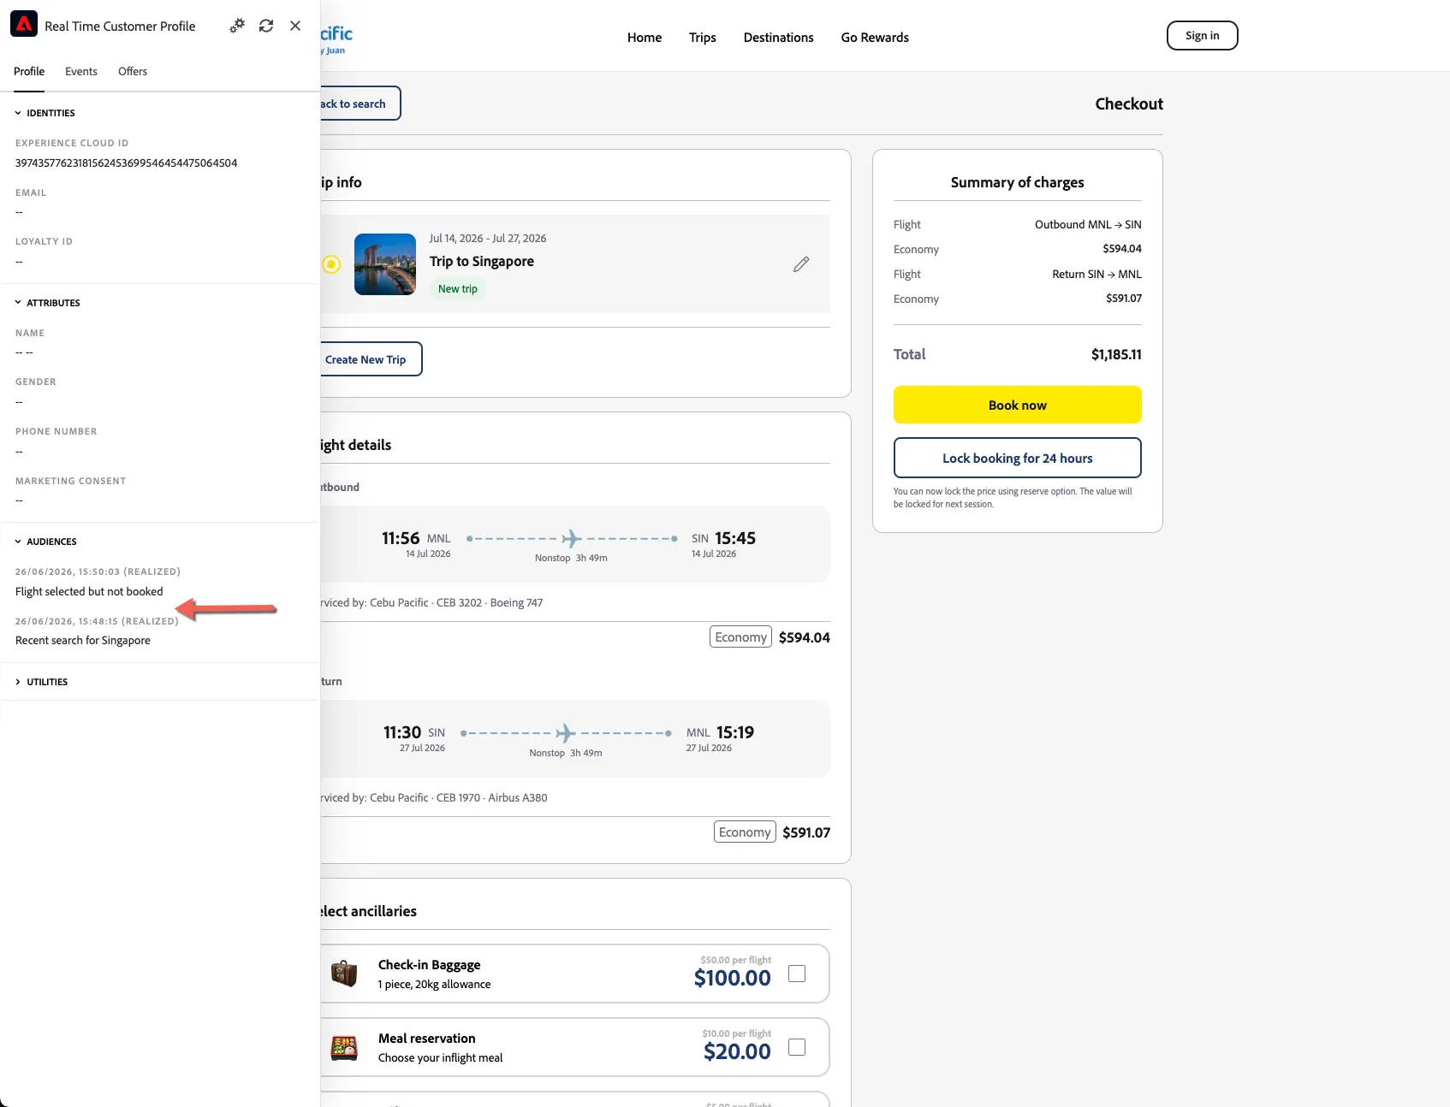
Task: Collapse the Attributes section
Action: (x=48, y=303)
